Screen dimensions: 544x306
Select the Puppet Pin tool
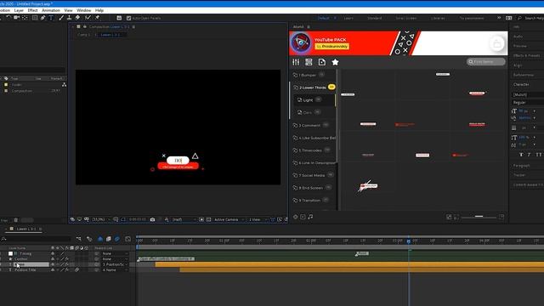(x=98, y=17)
